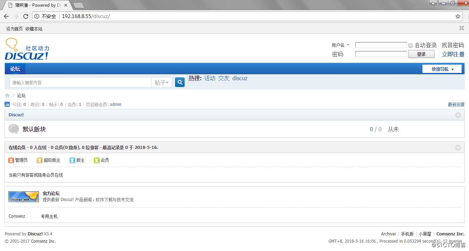Open a new browser tab

(79, 5)
